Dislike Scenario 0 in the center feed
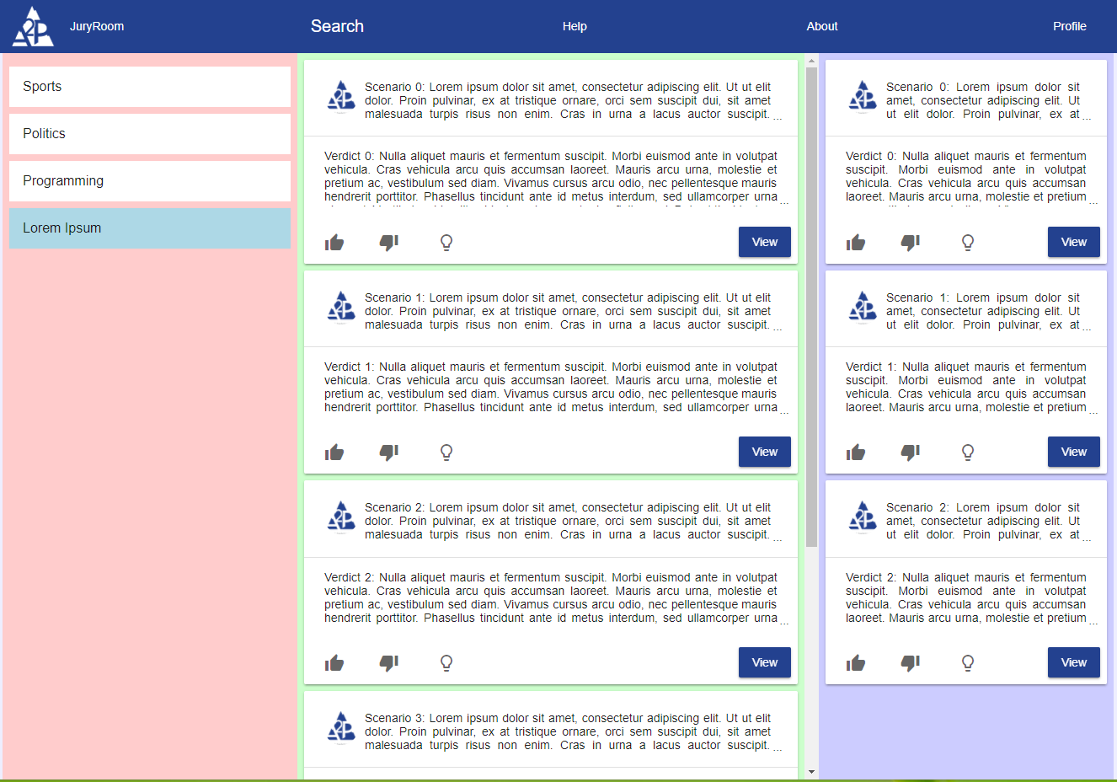 (388, 243)
